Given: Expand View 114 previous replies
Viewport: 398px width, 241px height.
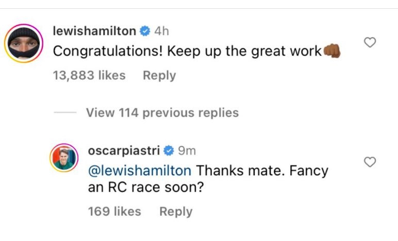Looking at the screenshot, I should point(162,113).
